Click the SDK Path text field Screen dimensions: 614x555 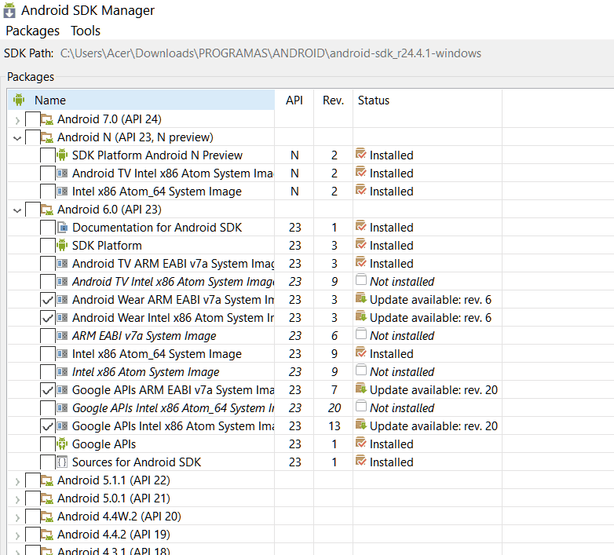pos(271,53)
